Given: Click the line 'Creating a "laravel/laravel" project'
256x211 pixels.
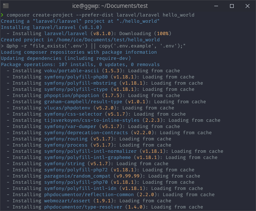Looking at the screenshot, I should tap(80, 21).
